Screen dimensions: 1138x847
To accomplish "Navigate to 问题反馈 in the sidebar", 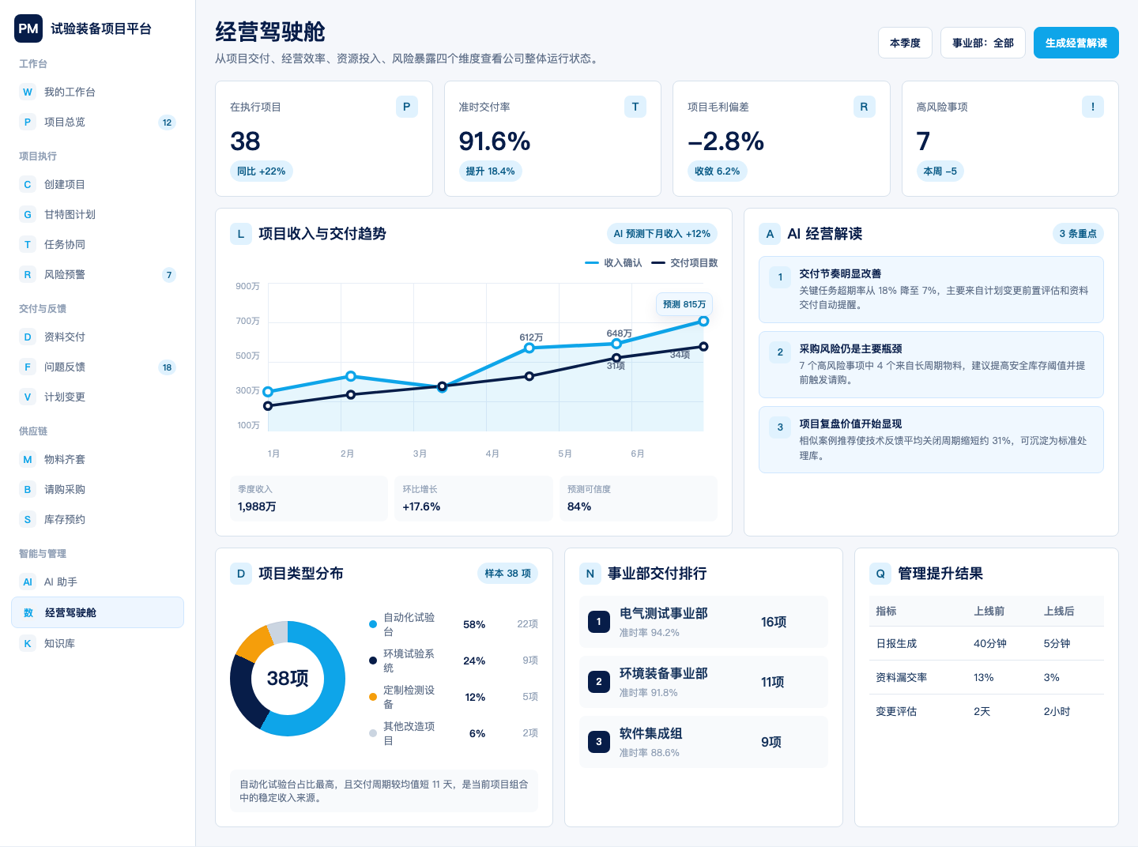I will [x=97, y=367].
